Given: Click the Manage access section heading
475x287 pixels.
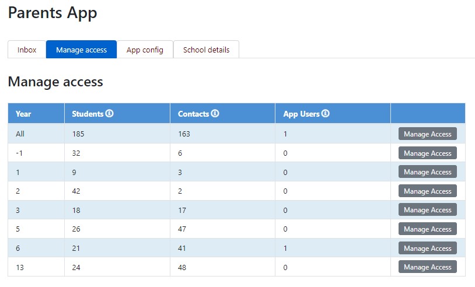Looking at the screenshot, I should coord(55,82).
